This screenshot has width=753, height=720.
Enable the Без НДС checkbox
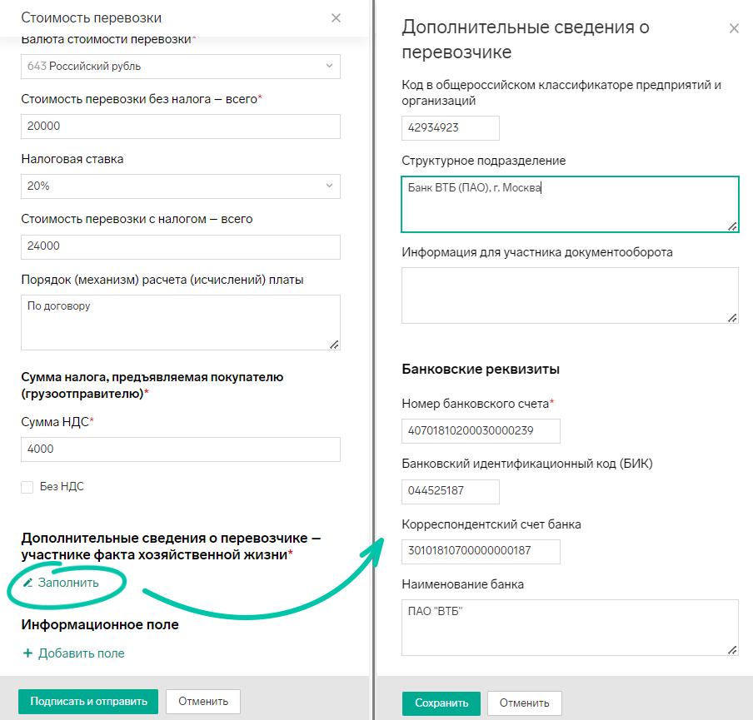click(x=27, y=487)
